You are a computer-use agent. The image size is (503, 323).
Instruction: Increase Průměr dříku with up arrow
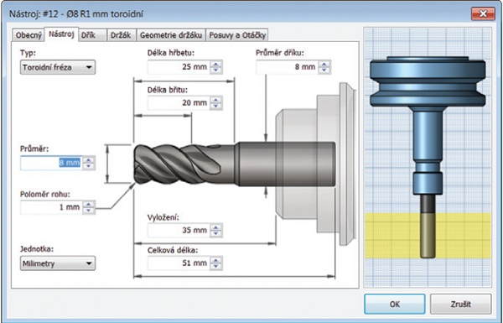pos(324,64)
